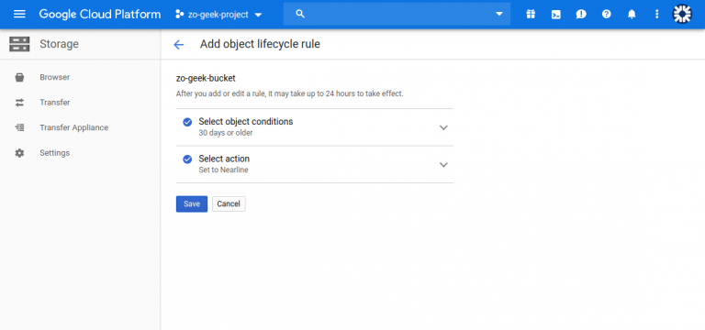705x330 pixels.
Task: Click the Set to Nearline text
Action: [x=223, y=170]
